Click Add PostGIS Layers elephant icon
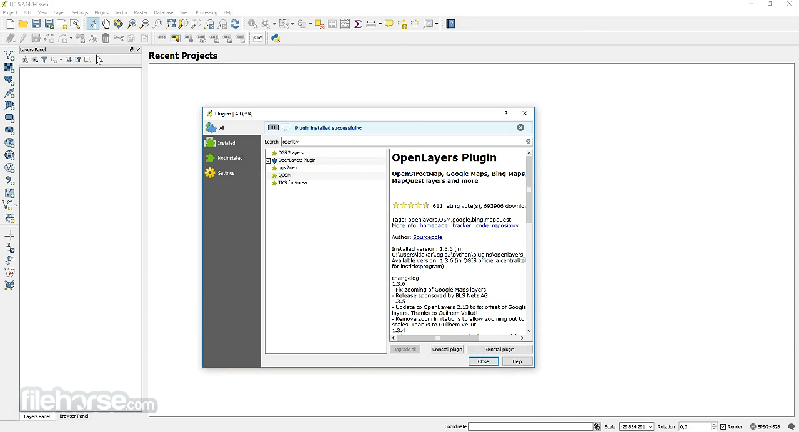 tap(9, 81)
